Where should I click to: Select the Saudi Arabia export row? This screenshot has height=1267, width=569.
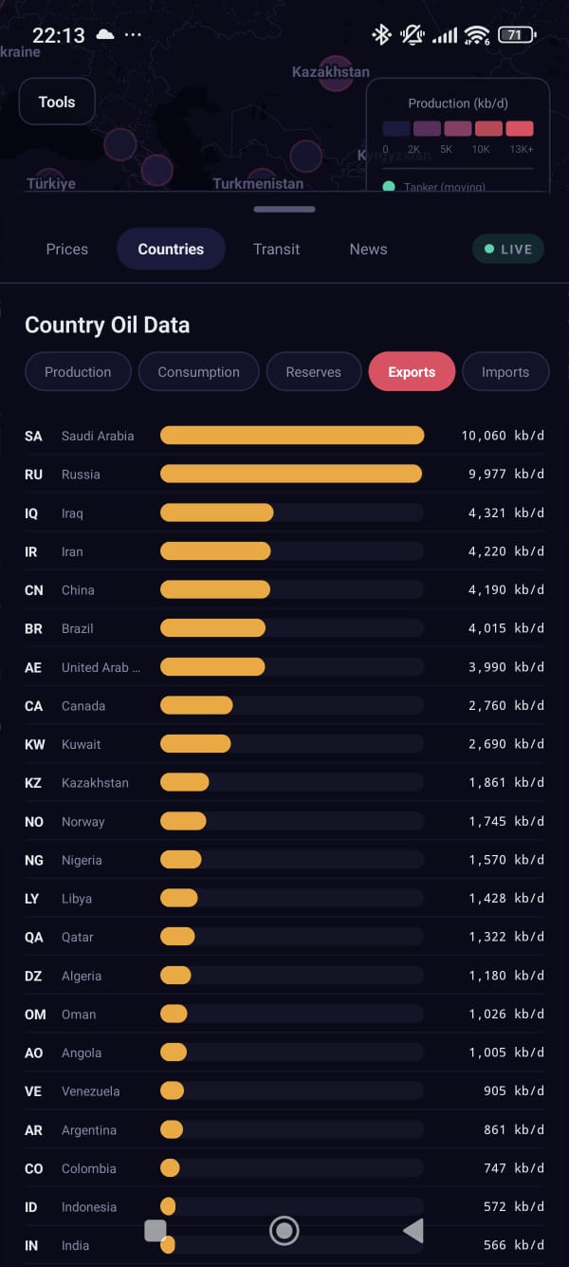[284, 436]
